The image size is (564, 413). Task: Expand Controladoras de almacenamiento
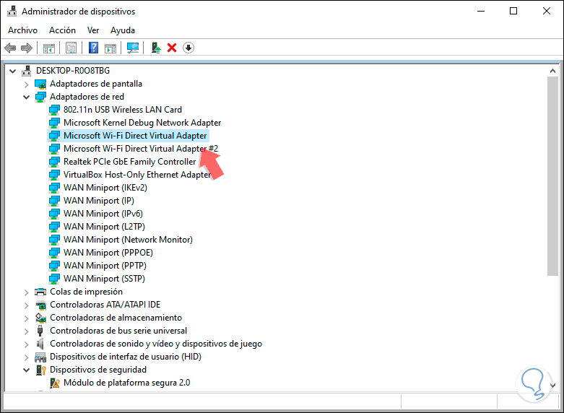[26, 318]
